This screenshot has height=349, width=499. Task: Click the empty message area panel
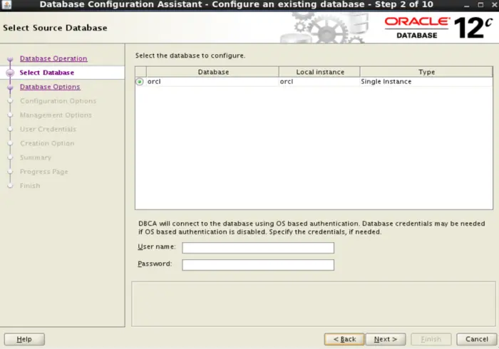click(x=314, y=303)
